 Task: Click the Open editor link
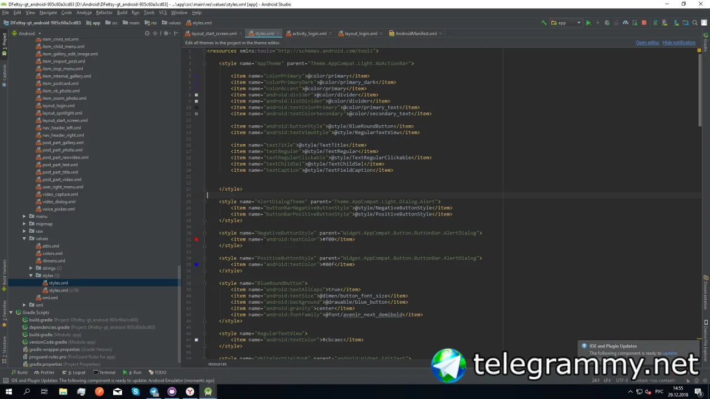click(x=647, y=43)
